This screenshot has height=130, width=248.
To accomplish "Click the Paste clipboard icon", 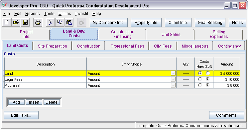I will pos(69,22).
